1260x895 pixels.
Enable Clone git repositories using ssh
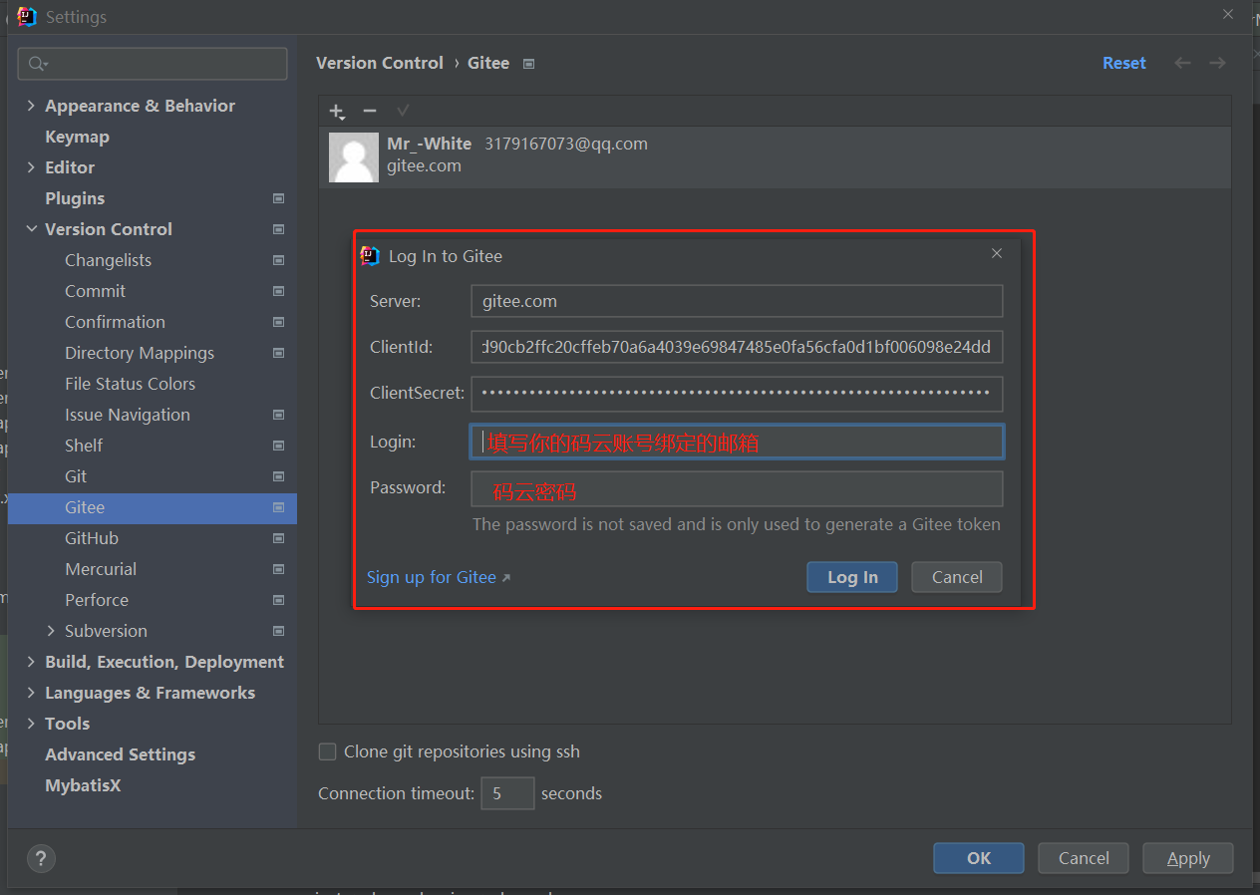click(x=327, y=751)
